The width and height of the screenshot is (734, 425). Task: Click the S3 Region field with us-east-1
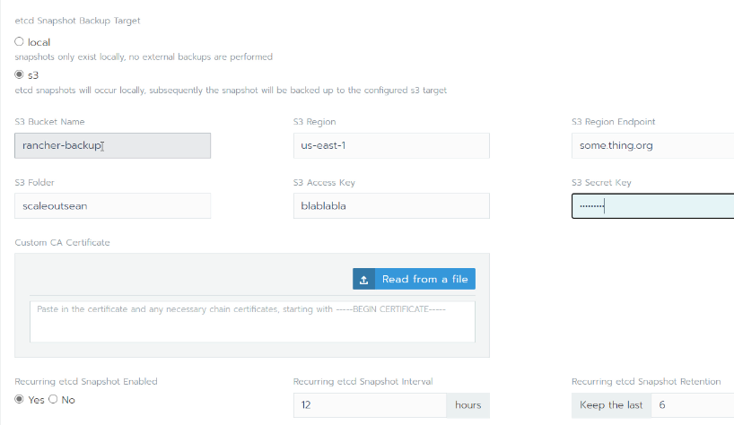(x=391, y=145)
